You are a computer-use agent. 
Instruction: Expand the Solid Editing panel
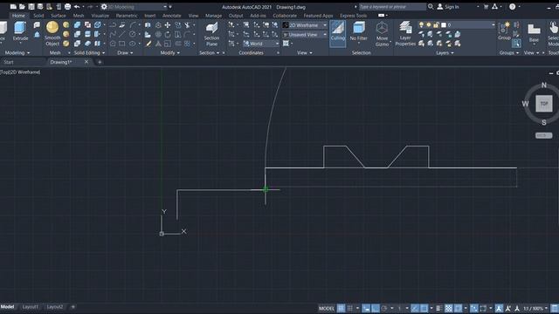point(89,52)
